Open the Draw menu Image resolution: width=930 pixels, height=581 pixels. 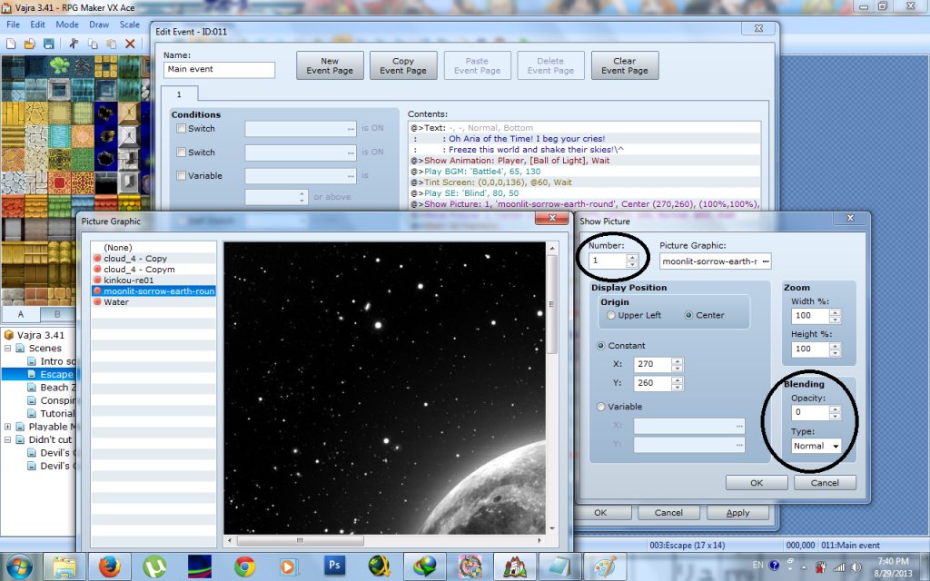[x=99, y=25]
